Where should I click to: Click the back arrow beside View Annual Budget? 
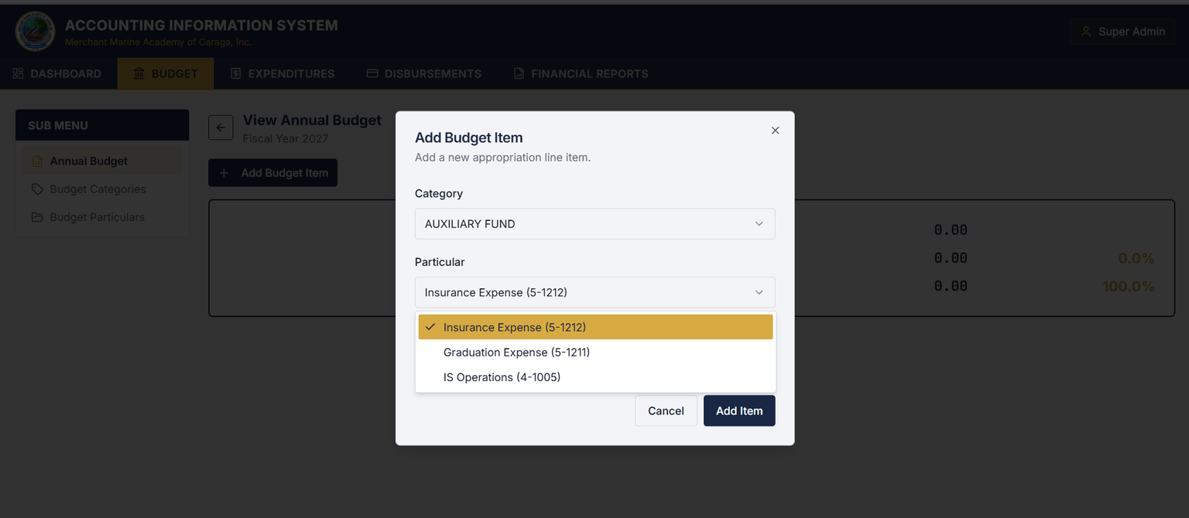(x=221, y=128)
